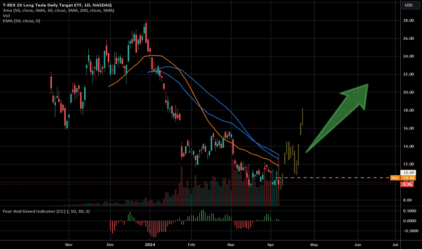Click the red 9.76 price label

click(x=407, y=184)
